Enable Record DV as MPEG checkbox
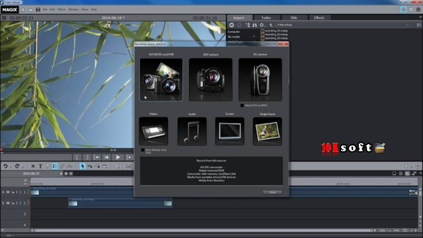 (242, 106)
